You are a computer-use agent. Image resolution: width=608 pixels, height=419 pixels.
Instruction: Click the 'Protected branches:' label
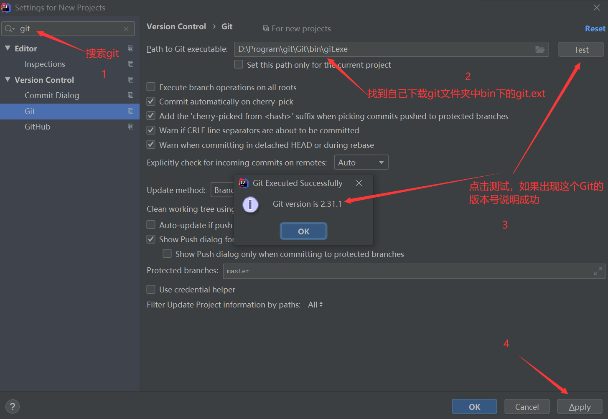[183, 271]
